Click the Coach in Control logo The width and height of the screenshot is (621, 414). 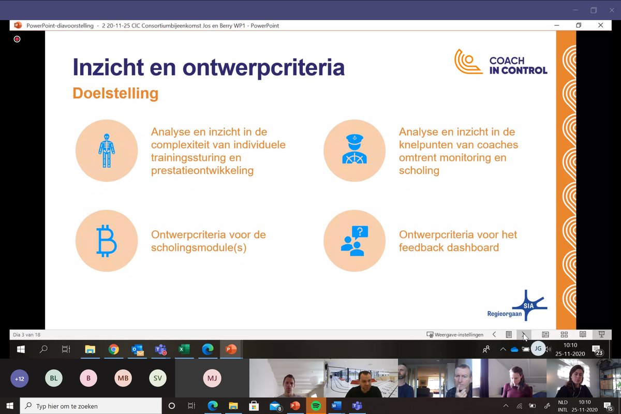click(500, 62)
